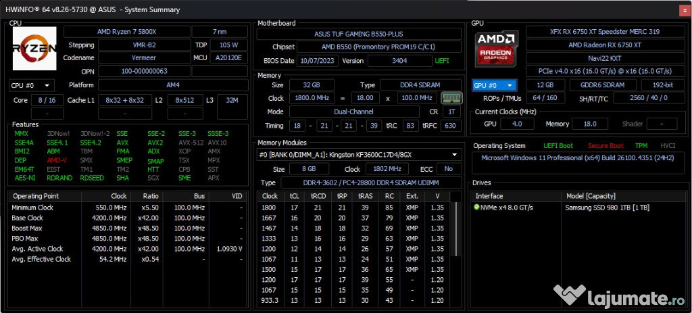Click the green UEFI label next to BIOS version

pos(442,61)
